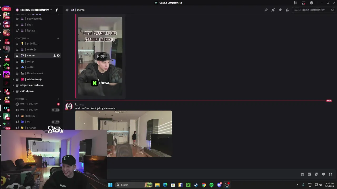Image resolution: width=337 pixels, height=189 pixels.
Task: Toggle the member list panel
Action: pyautogui.click(x=287, y=10)
